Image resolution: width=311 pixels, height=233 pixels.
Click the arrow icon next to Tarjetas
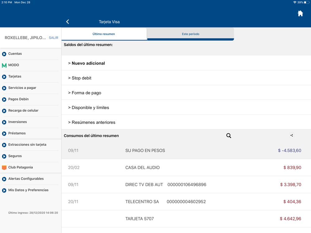coord(4,77)
